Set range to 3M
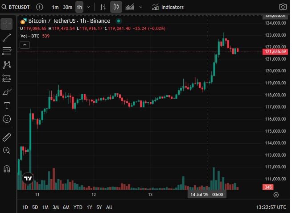The height and width of the screenshot is (213, 292). (56, 207)
